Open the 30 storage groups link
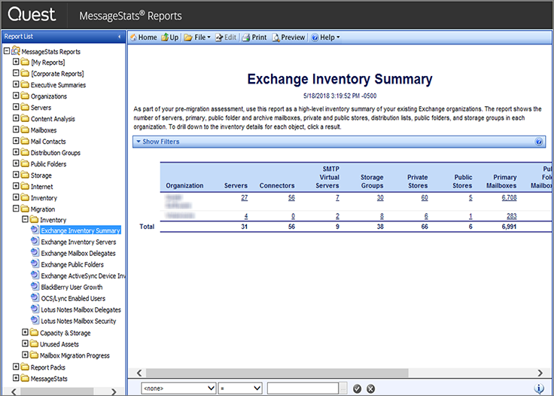 [x=380, y=198]
